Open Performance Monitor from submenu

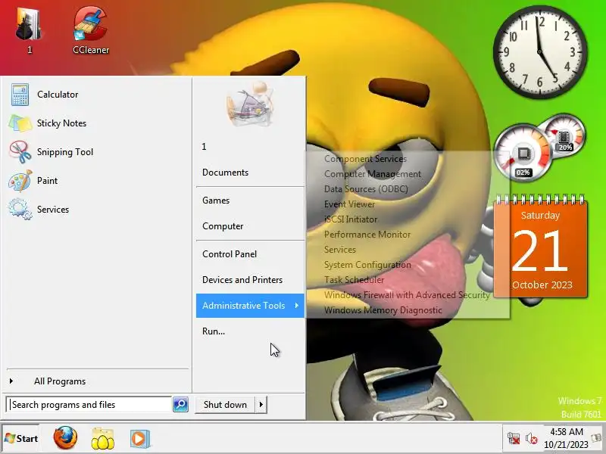(408, 235)
